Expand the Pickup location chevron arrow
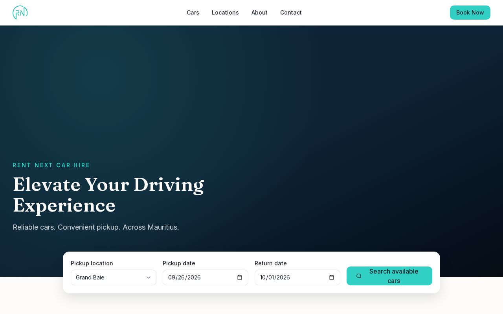 (149, 277)
